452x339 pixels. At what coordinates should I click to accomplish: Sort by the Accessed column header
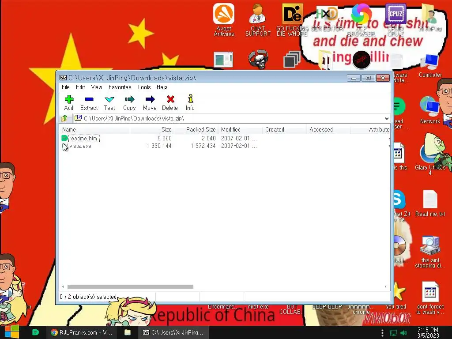[x=328, y=129]
